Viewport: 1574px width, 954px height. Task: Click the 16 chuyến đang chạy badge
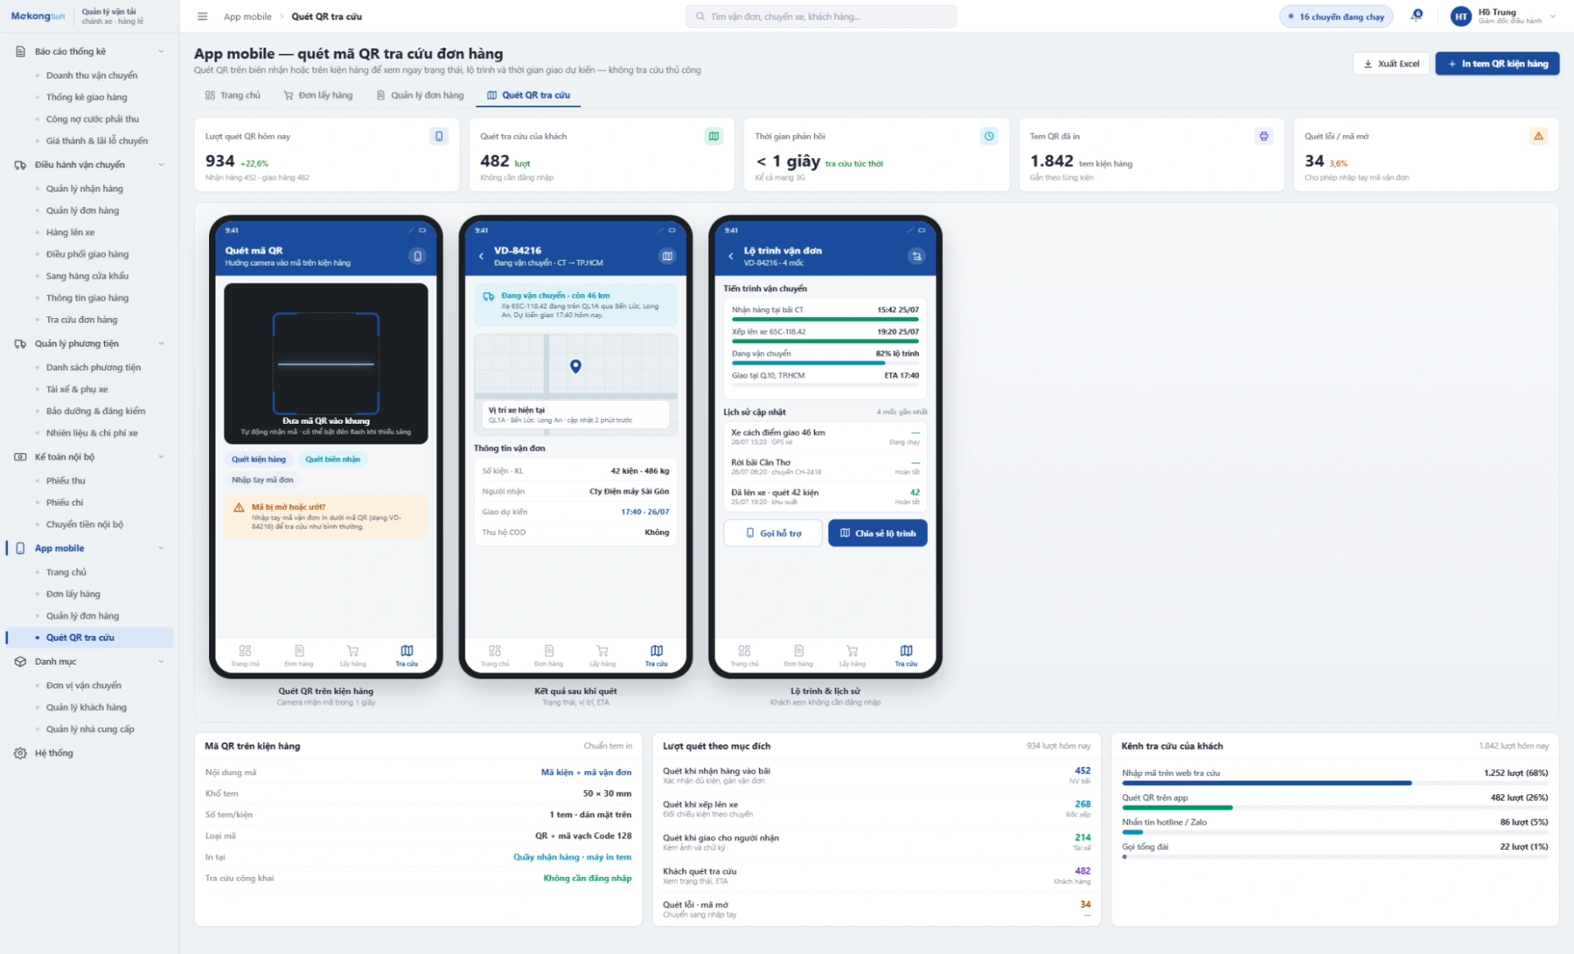click(x=1336, y=16)
